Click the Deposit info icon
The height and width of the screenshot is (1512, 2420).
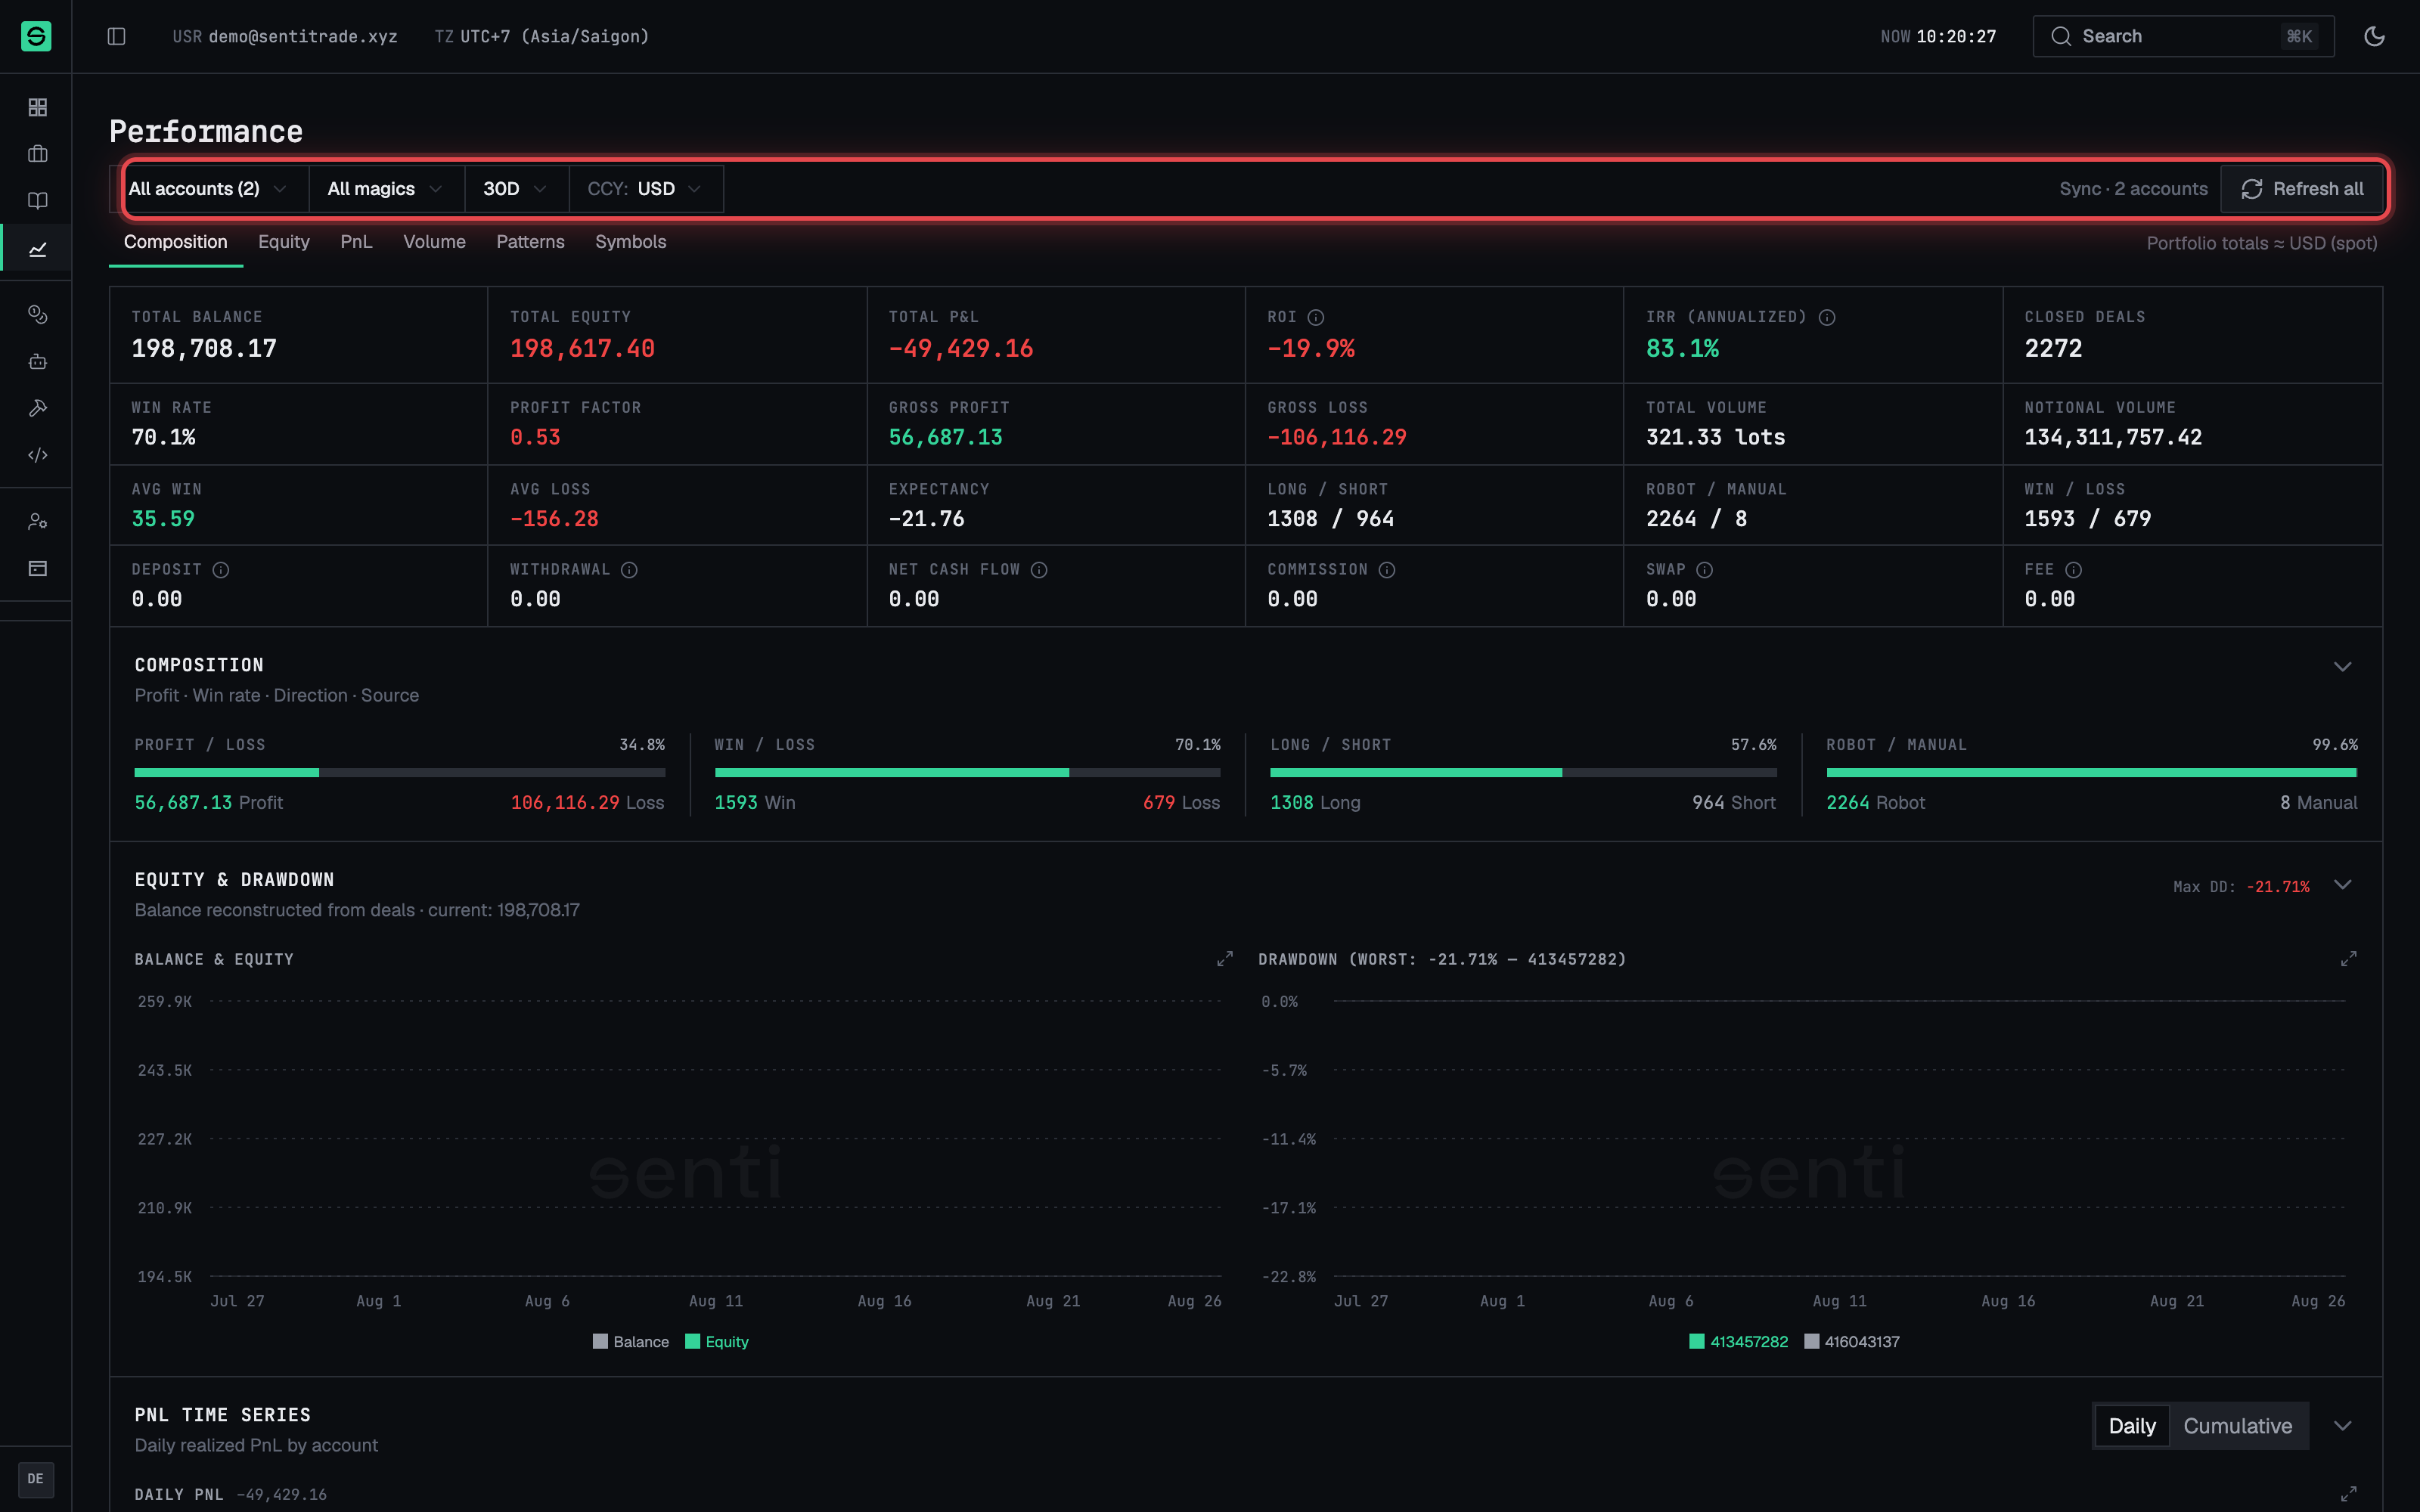tap(221, 570)
